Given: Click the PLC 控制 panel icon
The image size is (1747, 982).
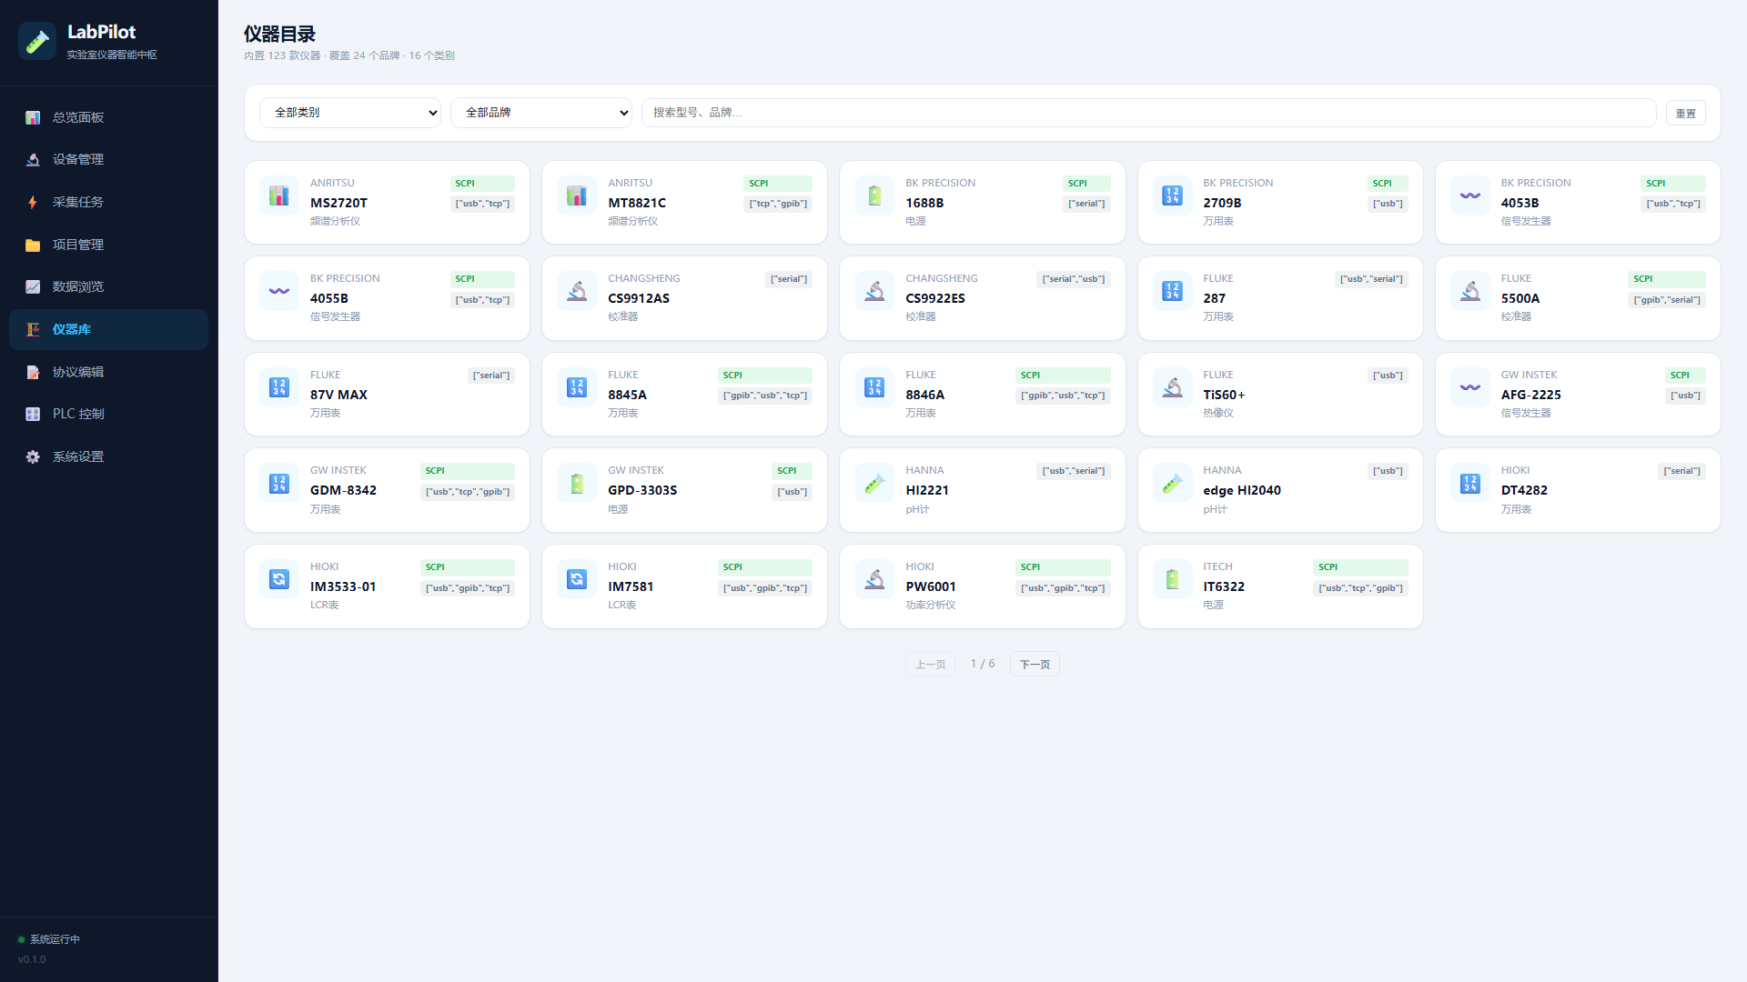Looking at the screenshot, I should (x=33, y=415).
